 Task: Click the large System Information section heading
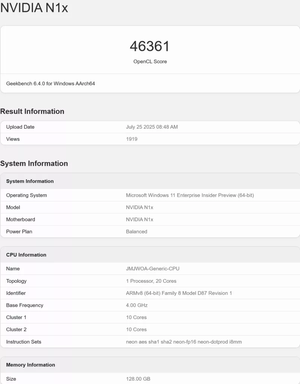(x=34, y=163)
